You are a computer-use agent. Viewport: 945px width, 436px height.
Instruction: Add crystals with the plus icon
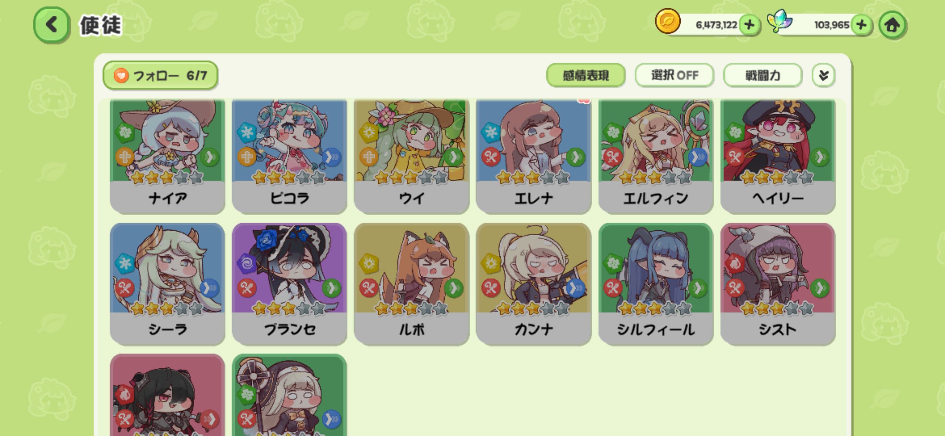861,25
